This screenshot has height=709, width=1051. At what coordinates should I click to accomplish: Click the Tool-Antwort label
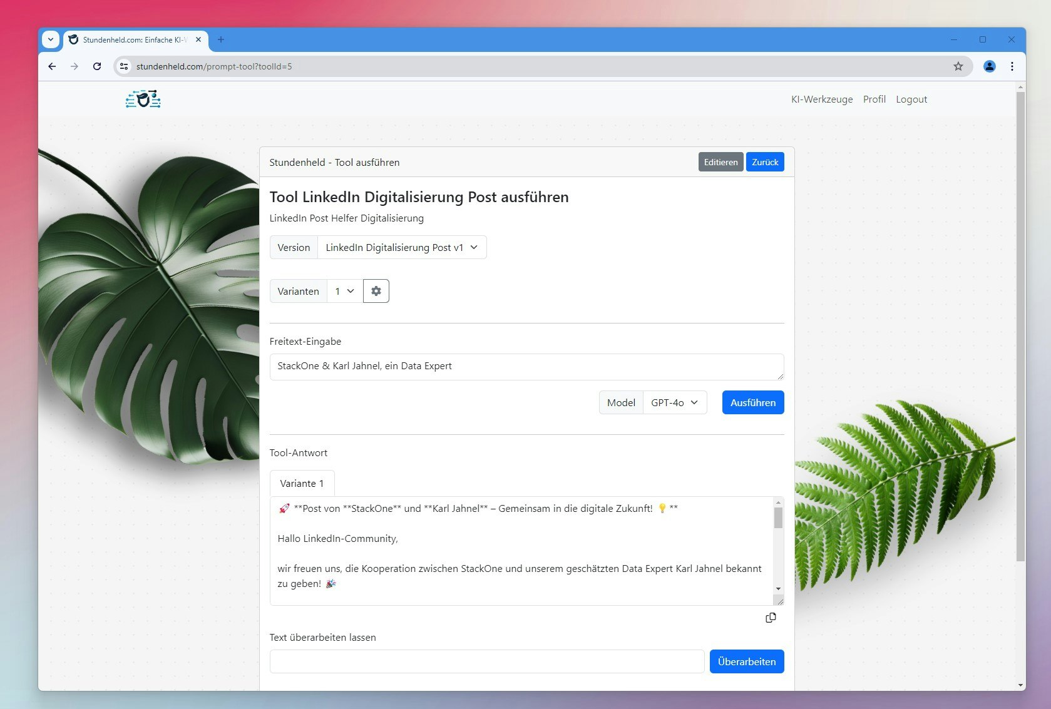coord(298,452)
